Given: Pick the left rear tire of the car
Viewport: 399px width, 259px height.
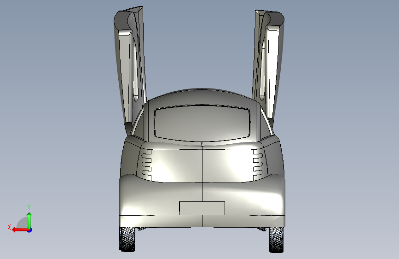Looking at the screenshot, I should 127,239.
